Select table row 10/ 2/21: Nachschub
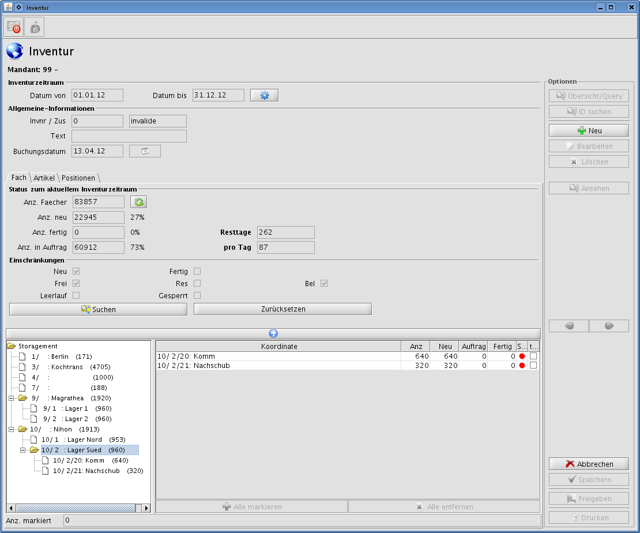 click(x=348, y=365)
